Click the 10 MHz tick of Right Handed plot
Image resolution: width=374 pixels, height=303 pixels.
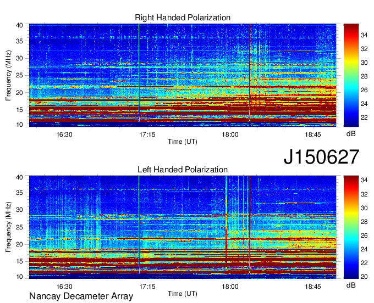(x=19, y=125)
